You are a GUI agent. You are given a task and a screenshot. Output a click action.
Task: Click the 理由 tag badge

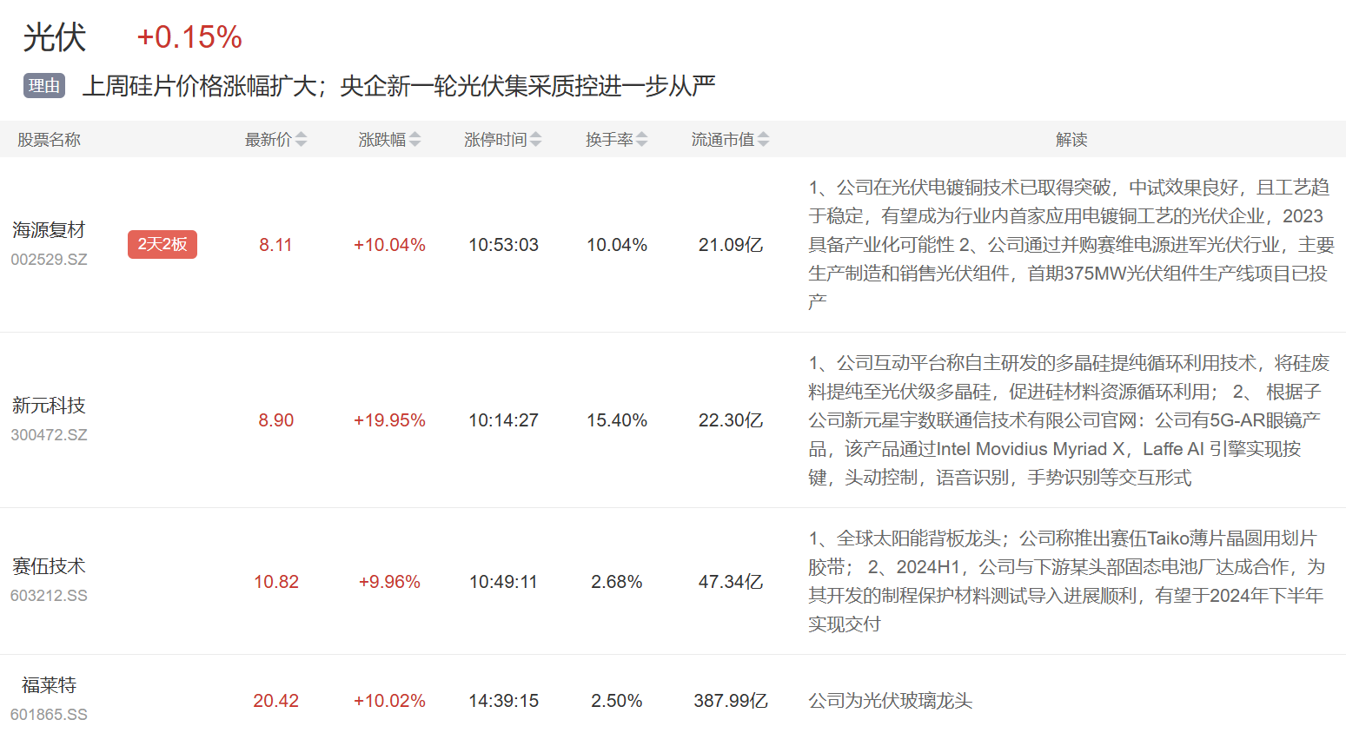(44, 85)
